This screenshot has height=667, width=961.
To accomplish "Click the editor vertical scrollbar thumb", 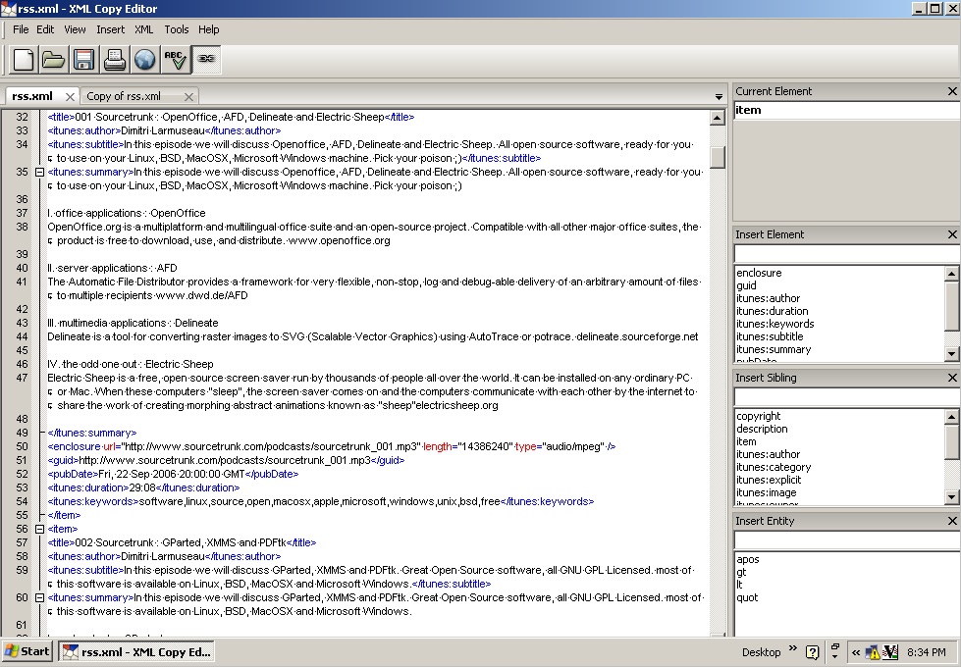I will point(718,157).
